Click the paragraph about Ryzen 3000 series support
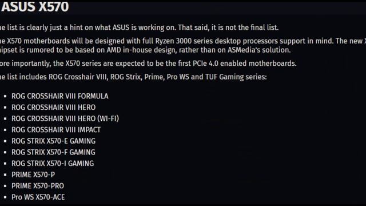This screenshot has width=366, height=206. (183, 45)
